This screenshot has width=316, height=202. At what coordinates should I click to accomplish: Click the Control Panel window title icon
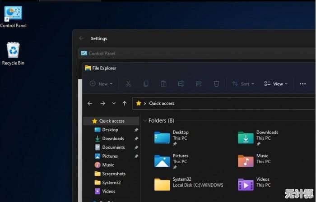coord(84,53)
